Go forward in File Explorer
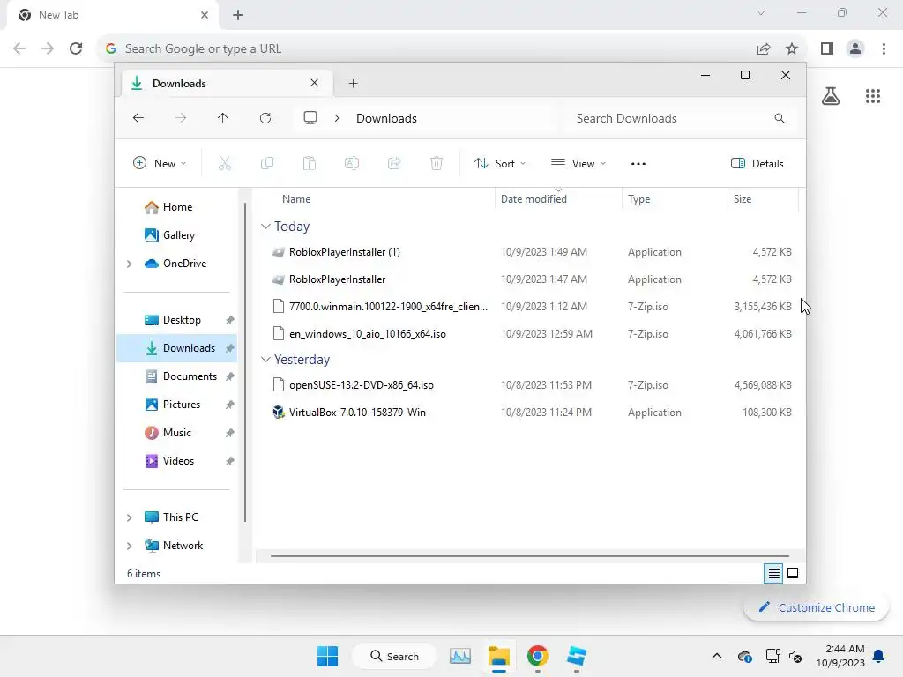This screenshot has width=903, height=677. [x=180, y=118]
